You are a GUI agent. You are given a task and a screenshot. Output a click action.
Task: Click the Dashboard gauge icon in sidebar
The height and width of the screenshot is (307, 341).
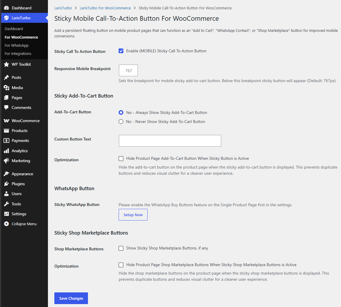click(6, 8)
